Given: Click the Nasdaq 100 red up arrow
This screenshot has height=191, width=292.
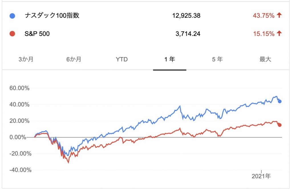Looking at the screenshot, I should coord(279,15).
